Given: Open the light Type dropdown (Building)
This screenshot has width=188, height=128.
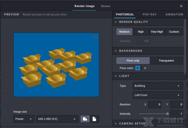Looking at the screenshot, I should point(158,86).
